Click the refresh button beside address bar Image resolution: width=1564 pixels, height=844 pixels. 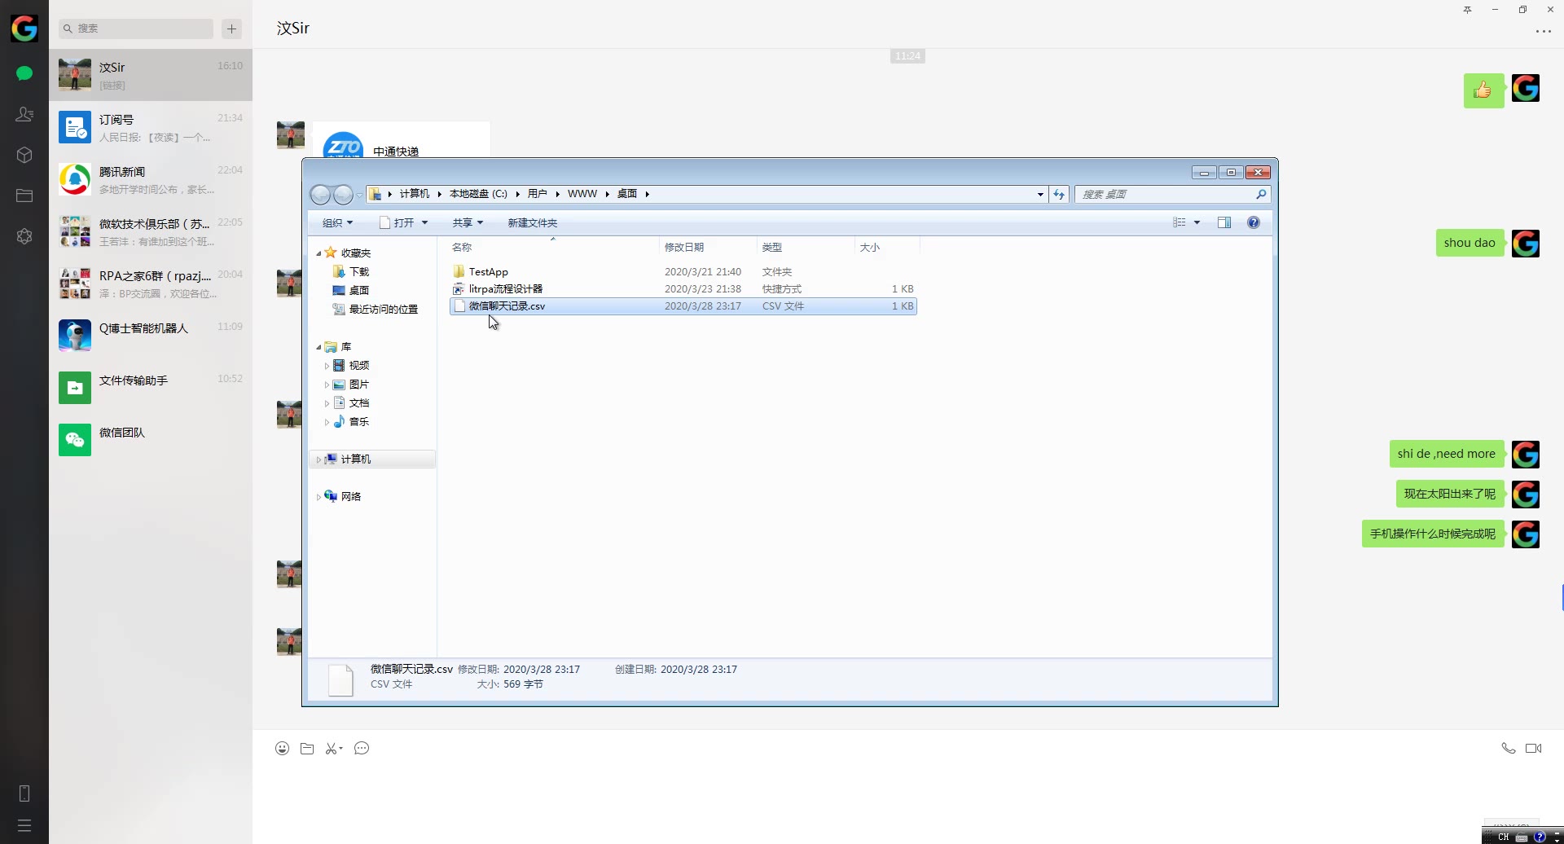[x=1059, y=194]
